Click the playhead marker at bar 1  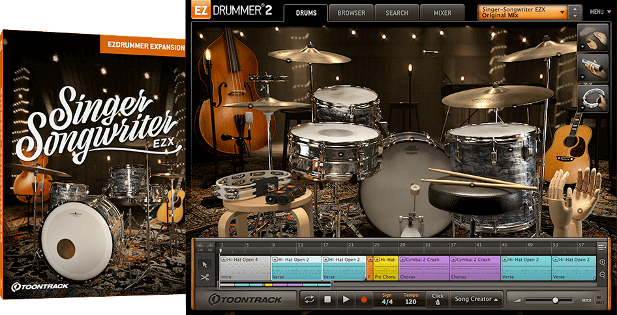coord(220,250)
